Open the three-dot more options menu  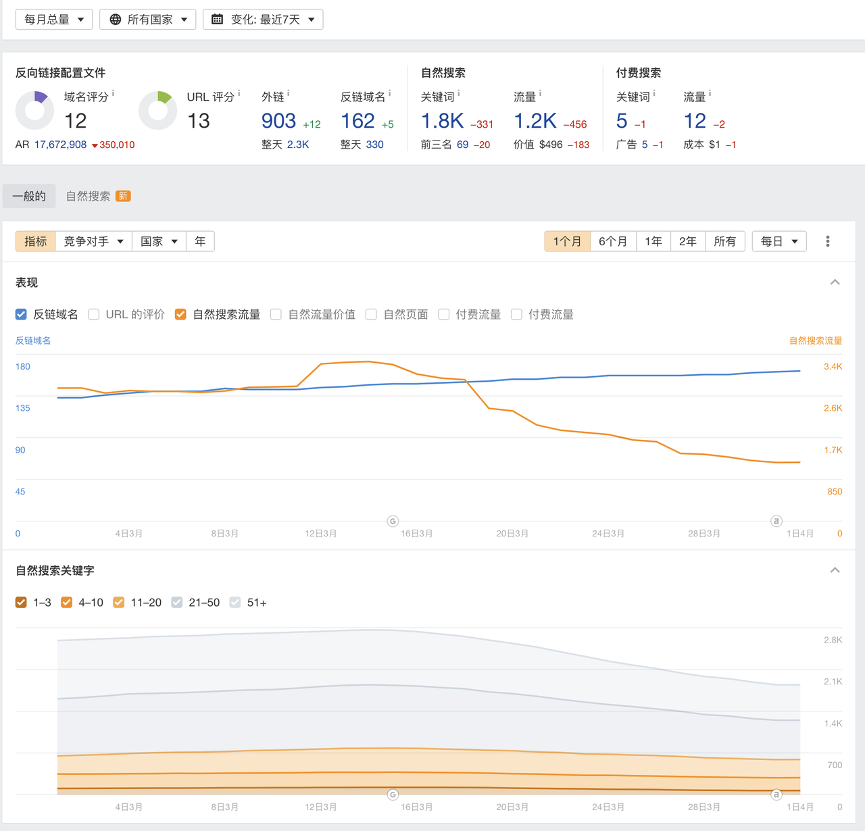tap(828, 241)
